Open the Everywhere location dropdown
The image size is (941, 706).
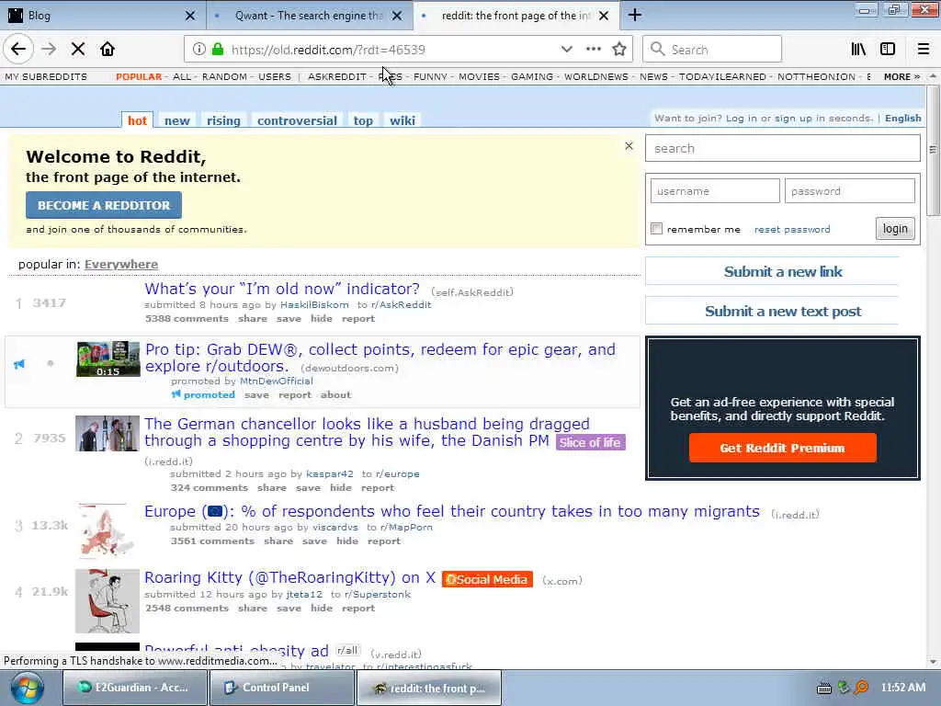(121, 264)
